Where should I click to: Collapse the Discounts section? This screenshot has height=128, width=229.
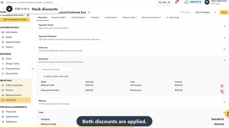tap(224, 60)
